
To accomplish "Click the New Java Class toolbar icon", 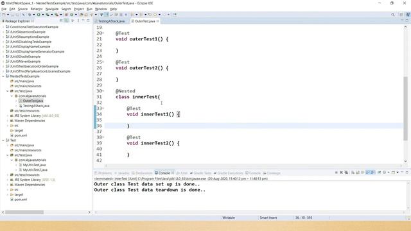I will [x=71, y=15].
